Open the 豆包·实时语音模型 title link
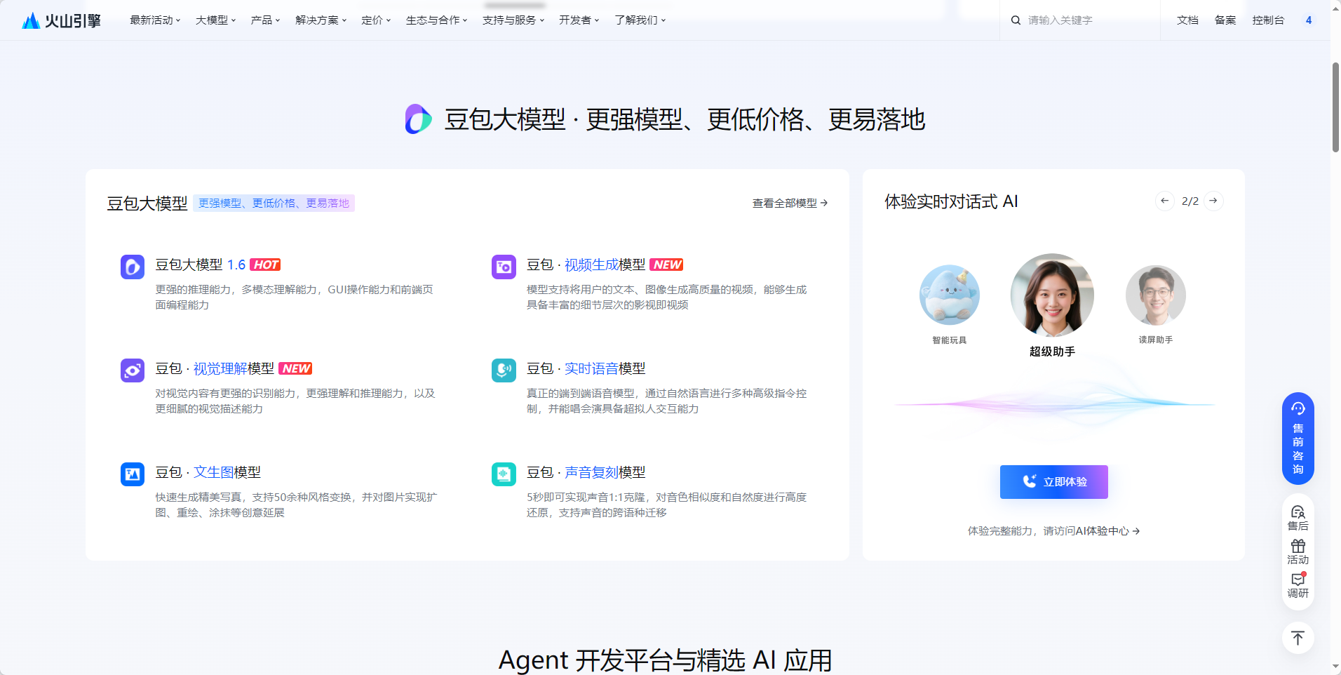This screenshot has height=675, width=1341. (586, 368)
